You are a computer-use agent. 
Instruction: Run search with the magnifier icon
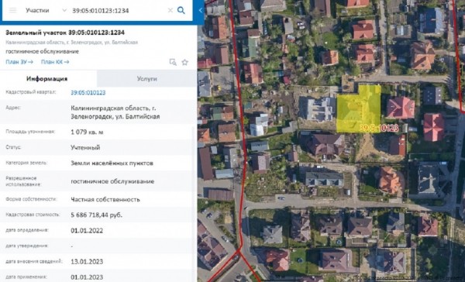point(181,10)
